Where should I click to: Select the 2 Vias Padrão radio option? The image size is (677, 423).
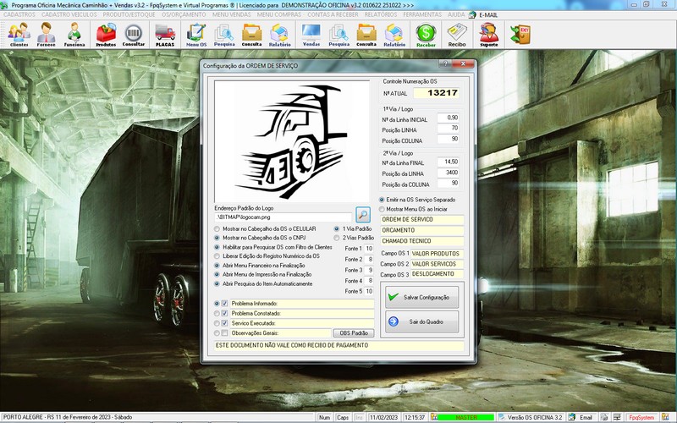tap(337, 238)
